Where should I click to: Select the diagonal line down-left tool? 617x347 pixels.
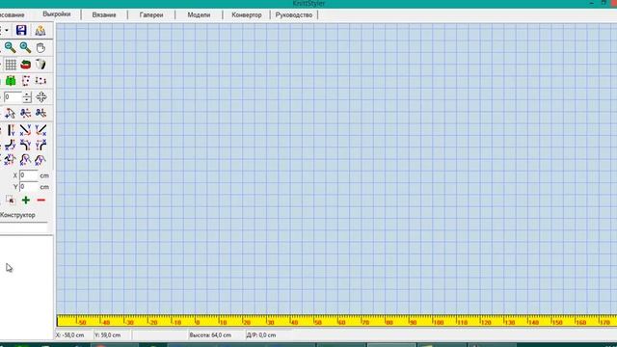[40, 130]
